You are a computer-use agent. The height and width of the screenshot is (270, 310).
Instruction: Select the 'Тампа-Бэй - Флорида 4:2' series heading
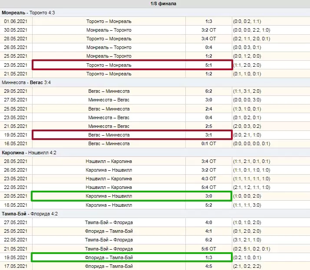30,214
